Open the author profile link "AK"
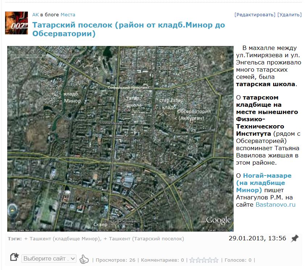Viewport: 305px width, 270px height. click(35, 14)
